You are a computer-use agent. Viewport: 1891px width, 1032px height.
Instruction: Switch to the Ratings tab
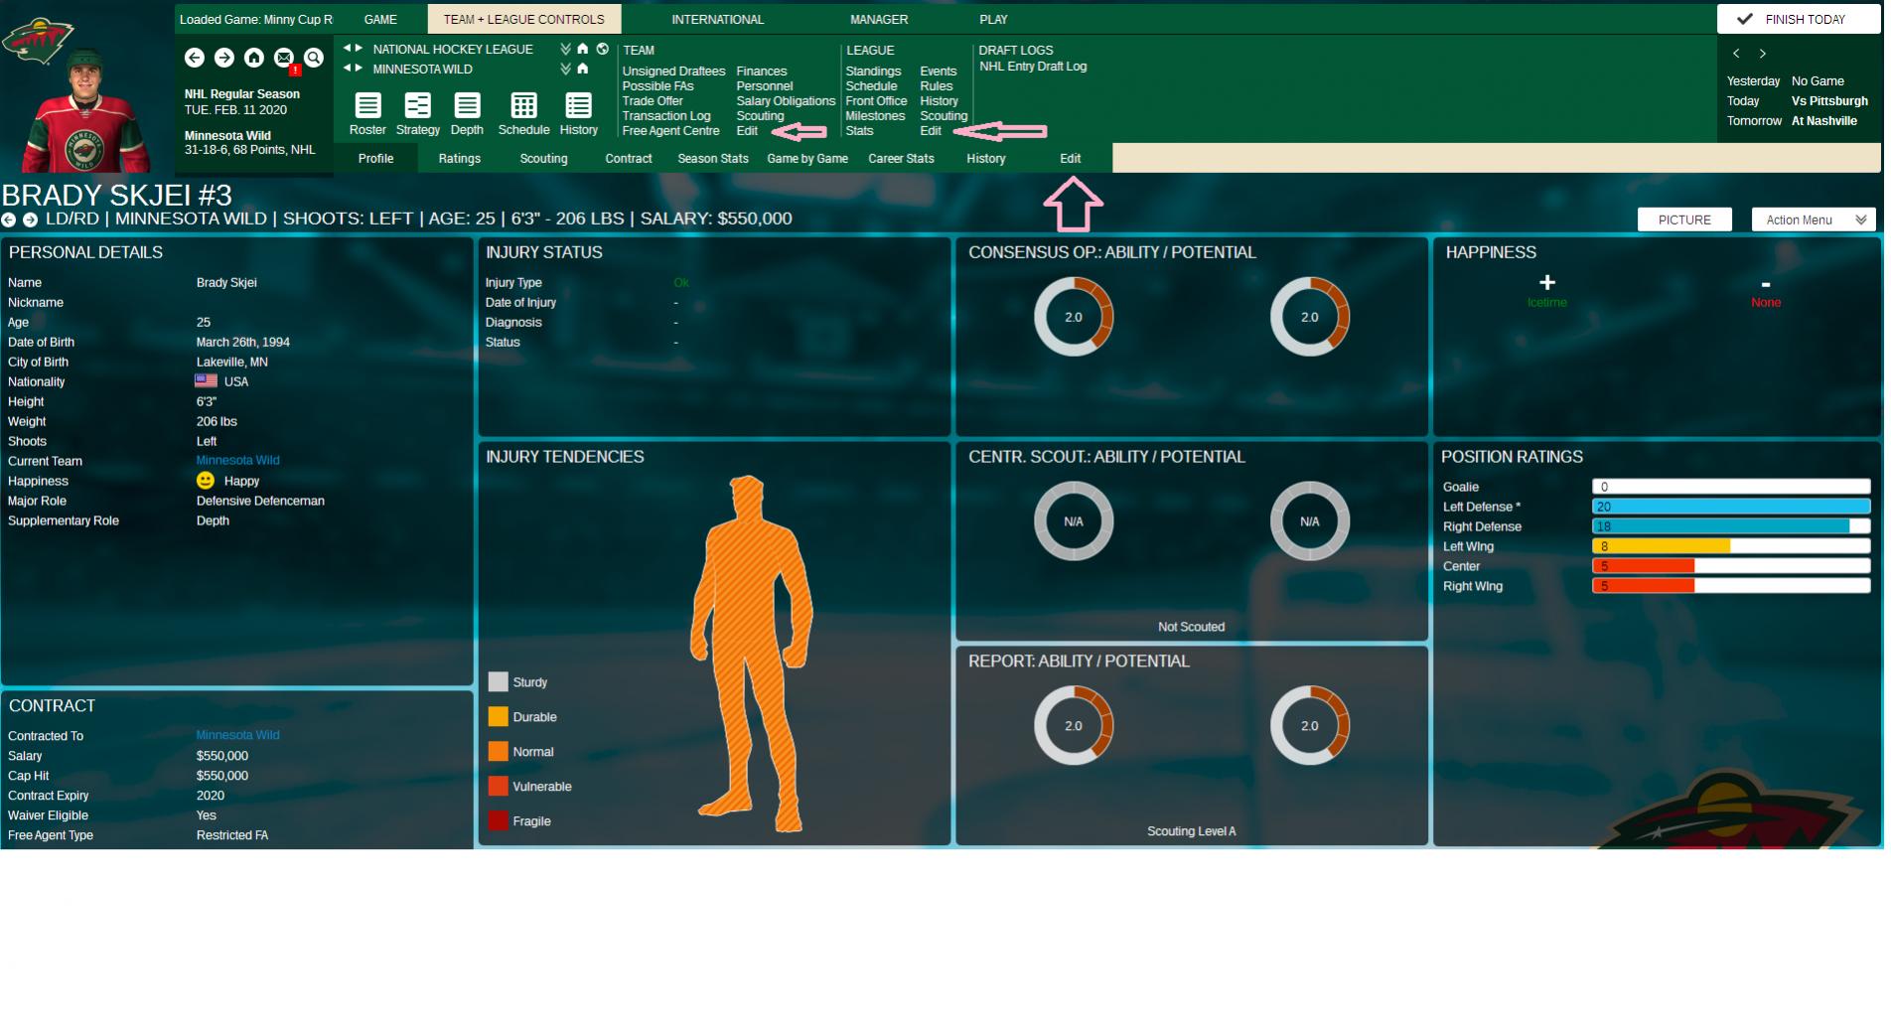(460, 159)
